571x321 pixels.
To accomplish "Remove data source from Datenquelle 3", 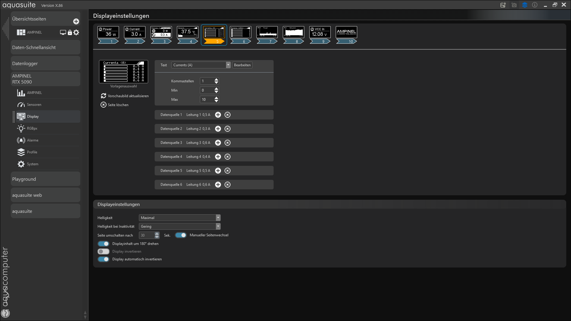I will (x=228, y=143).
